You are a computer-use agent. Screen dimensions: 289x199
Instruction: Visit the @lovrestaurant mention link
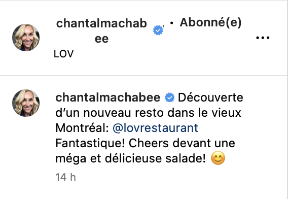click(x=155, y=128)
